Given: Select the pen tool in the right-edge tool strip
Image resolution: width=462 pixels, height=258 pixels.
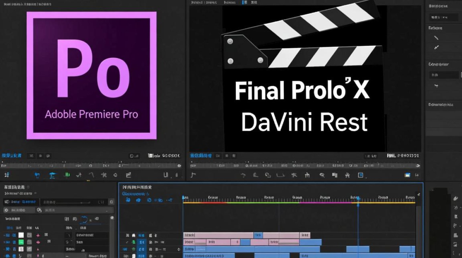Looking at the screenshot, I should (456, 198).
